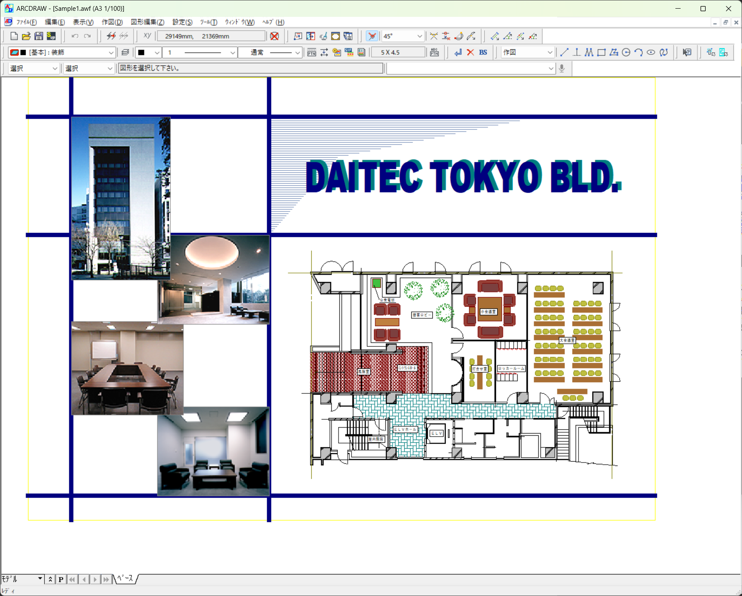The image size is (742, 596).
Task: Click the microphone icon
Action: coord(562,68)
